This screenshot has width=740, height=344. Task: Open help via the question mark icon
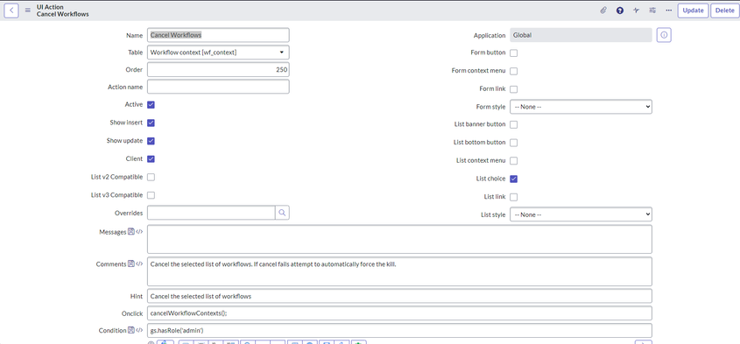pyautogui.click(x=620, y=11)
